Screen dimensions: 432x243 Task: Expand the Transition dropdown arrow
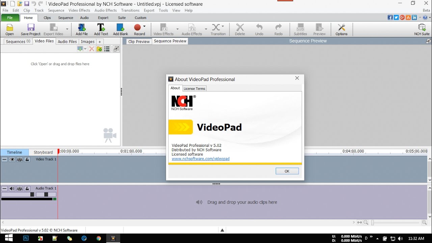click(x=223, y=26)
